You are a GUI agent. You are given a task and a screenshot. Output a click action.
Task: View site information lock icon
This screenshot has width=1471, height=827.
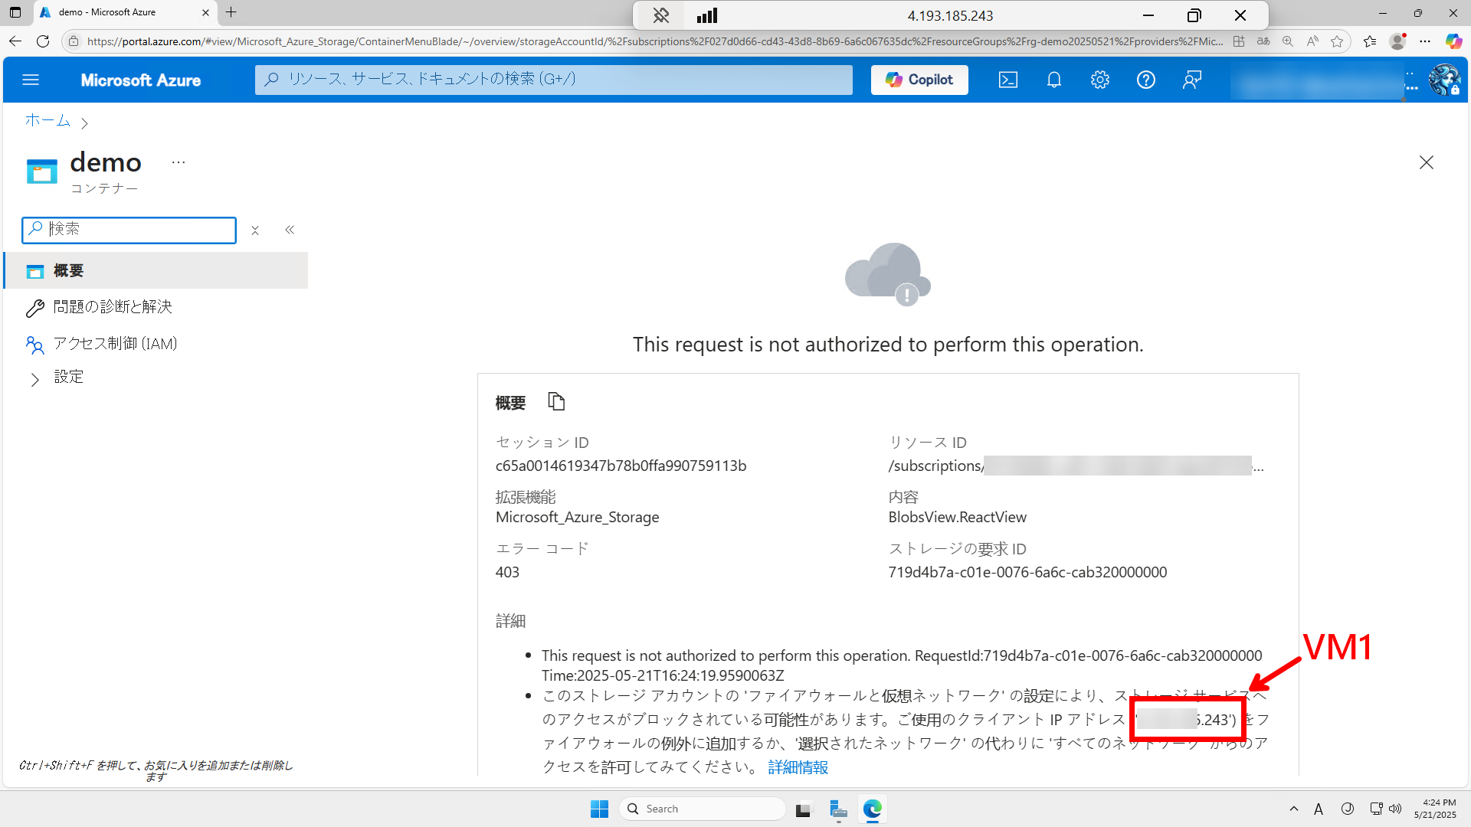tap(74, 41)
